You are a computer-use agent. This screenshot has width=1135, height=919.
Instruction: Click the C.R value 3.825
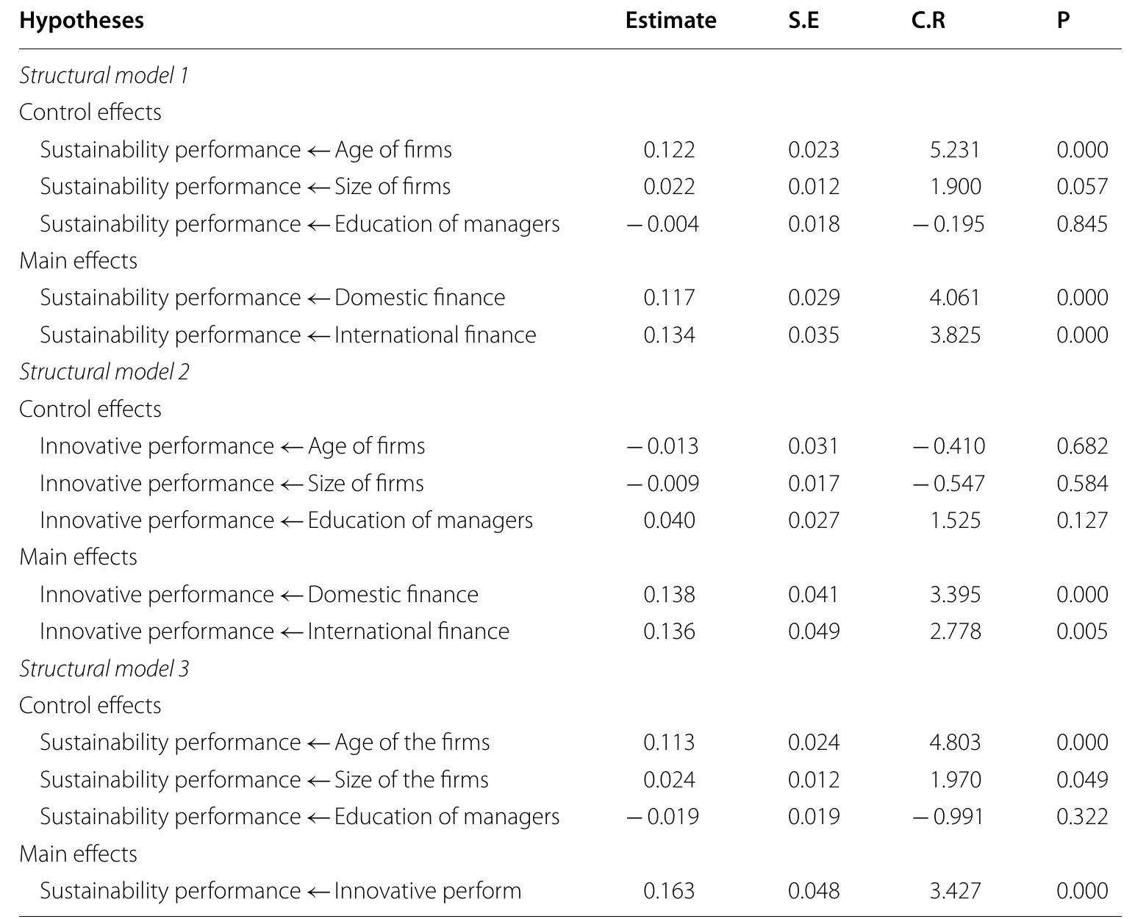click(x=954, y=335)
